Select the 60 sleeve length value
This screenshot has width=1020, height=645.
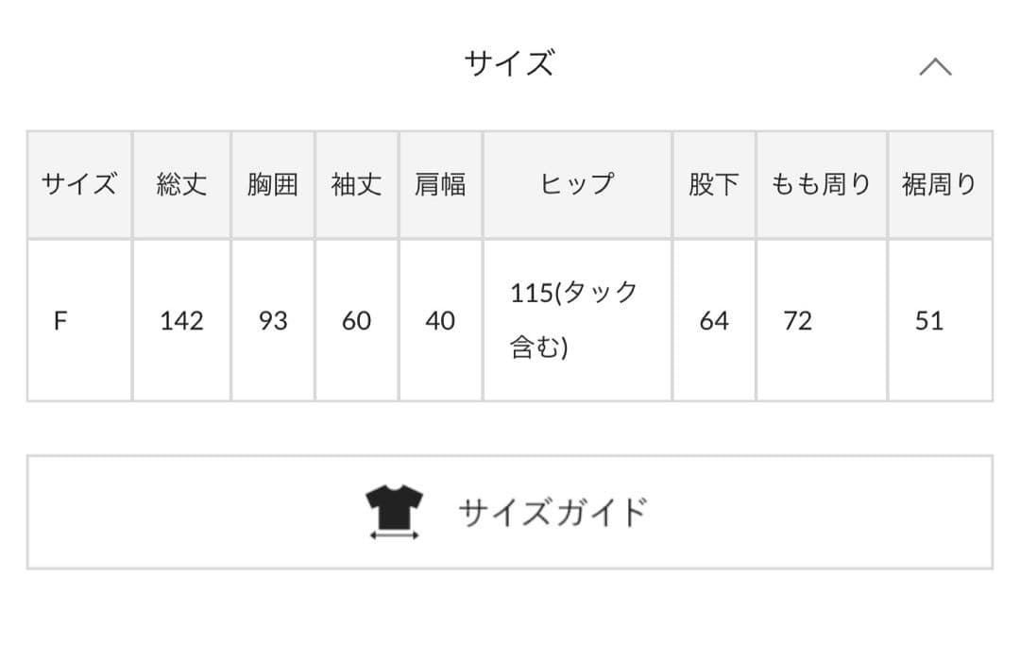(356, 321)
